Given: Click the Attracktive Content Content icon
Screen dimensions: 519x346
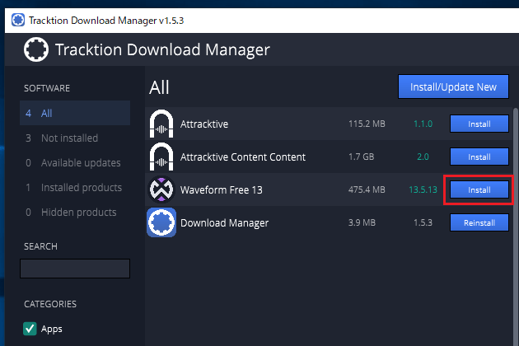Looking at the screenshot, I should [x=161, y=157].
